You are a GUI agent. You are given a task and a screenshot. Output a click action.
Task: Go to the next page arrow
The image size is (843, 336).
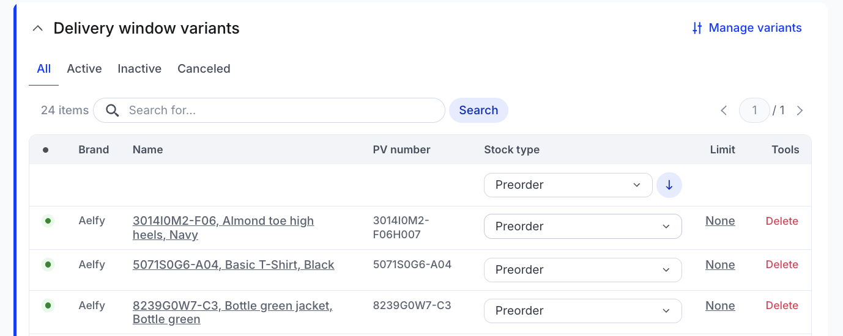pos(800,111)
